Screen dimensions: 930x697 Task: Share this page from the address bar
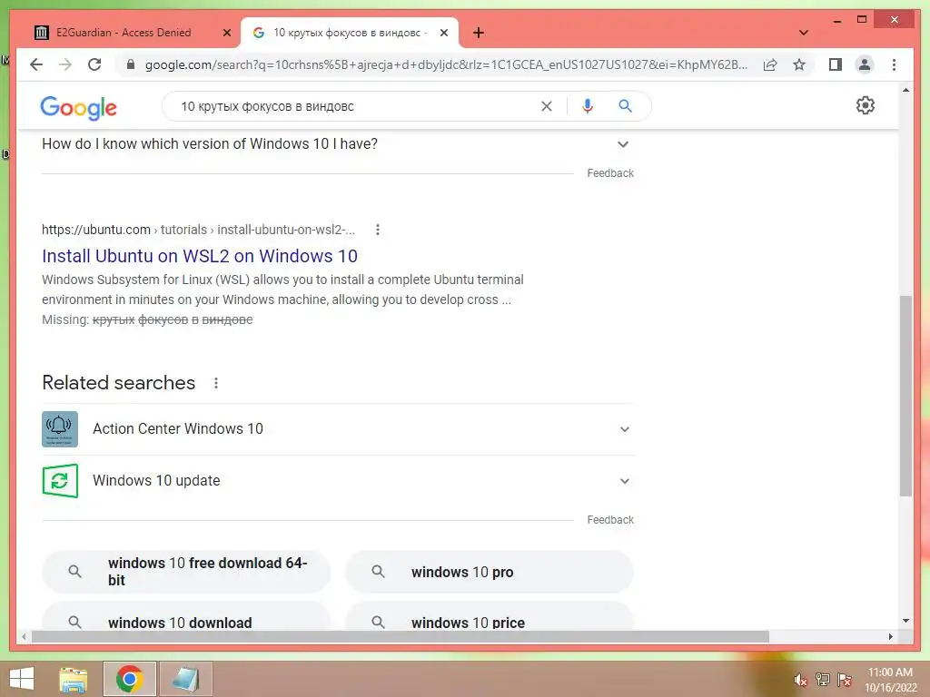click(x=770, y=64)
